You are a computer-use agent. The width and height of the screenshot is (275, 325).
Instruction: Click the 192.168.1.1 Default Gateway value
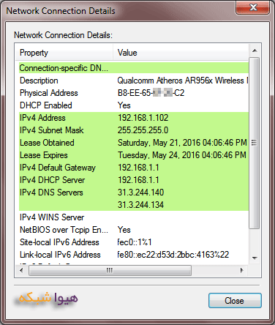138,168
